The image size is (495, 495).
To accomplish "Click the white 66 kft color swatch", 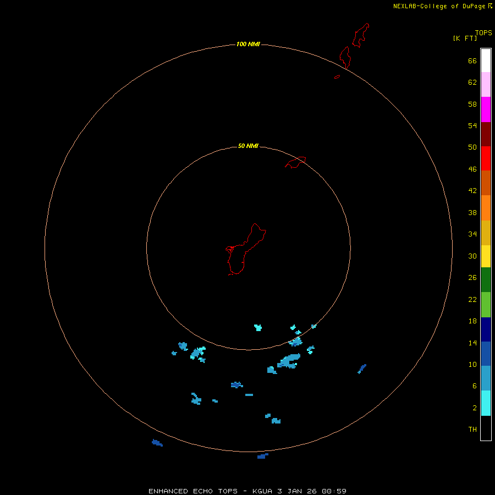I will click(486, 61).
